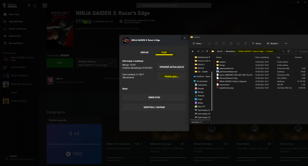Screen dimensions: 308x166
Task: Select the NINJA GAIDEN 3 Razor's Edge.exe file
Action: (x=233, y=81)
